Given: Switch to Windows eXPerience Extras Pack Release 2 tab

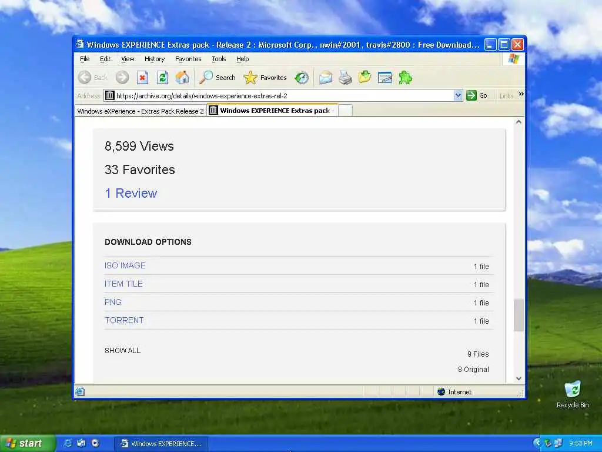Looking at the screenshot, I should pos(141,111).
